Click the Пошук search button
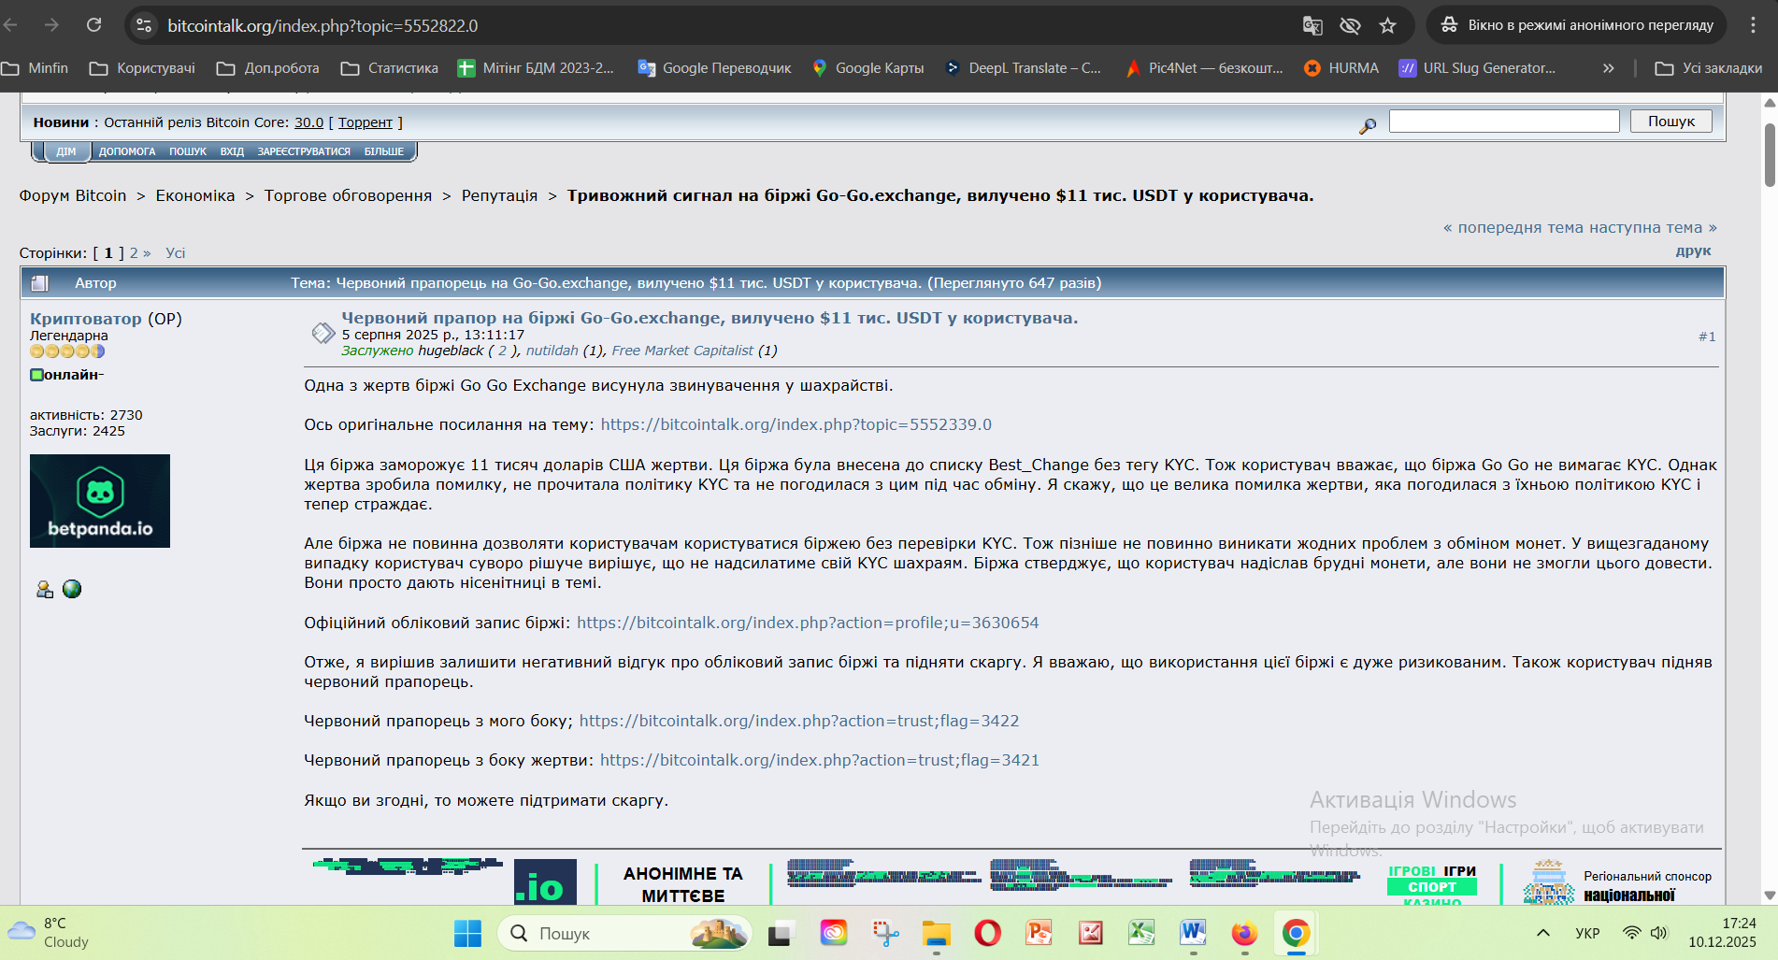 [x=1670, y=122]
